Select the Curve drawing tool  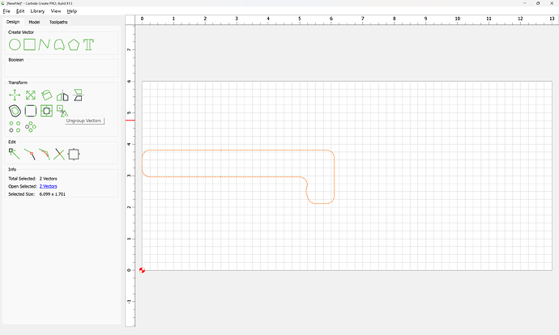tap(59, 45)
